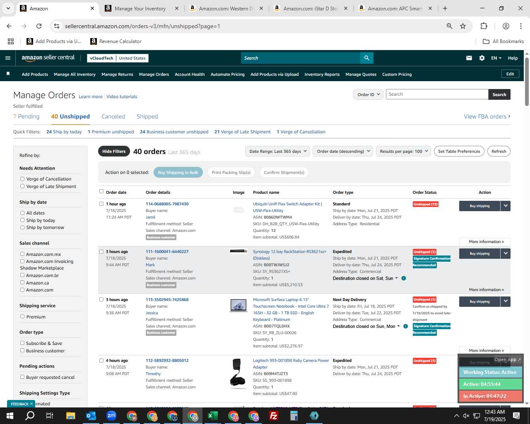Open the Results per page: 100 dropdown
This screenshot has width=530, height=424.
(403, 151)
